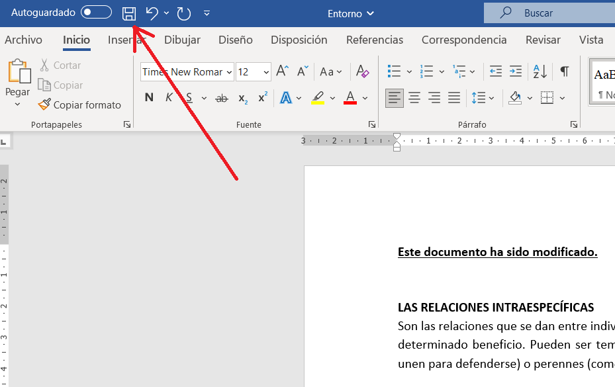Image resolution: width=615 pixels, height=387 pixels.
Task: Toggle strikethrough (ab) formatting
Action: pyautogui.click(x=222, y=98)
